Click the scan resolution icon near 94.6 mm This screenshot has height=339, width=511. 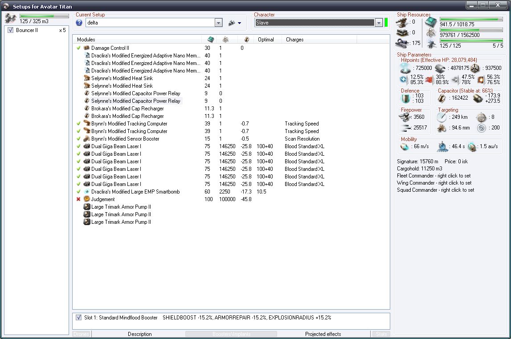tap(442, 128)
